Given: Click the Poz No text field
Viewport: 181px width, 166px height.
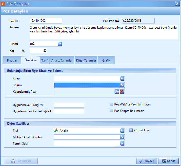Looking at the screenshot, I should coord(46,21).
